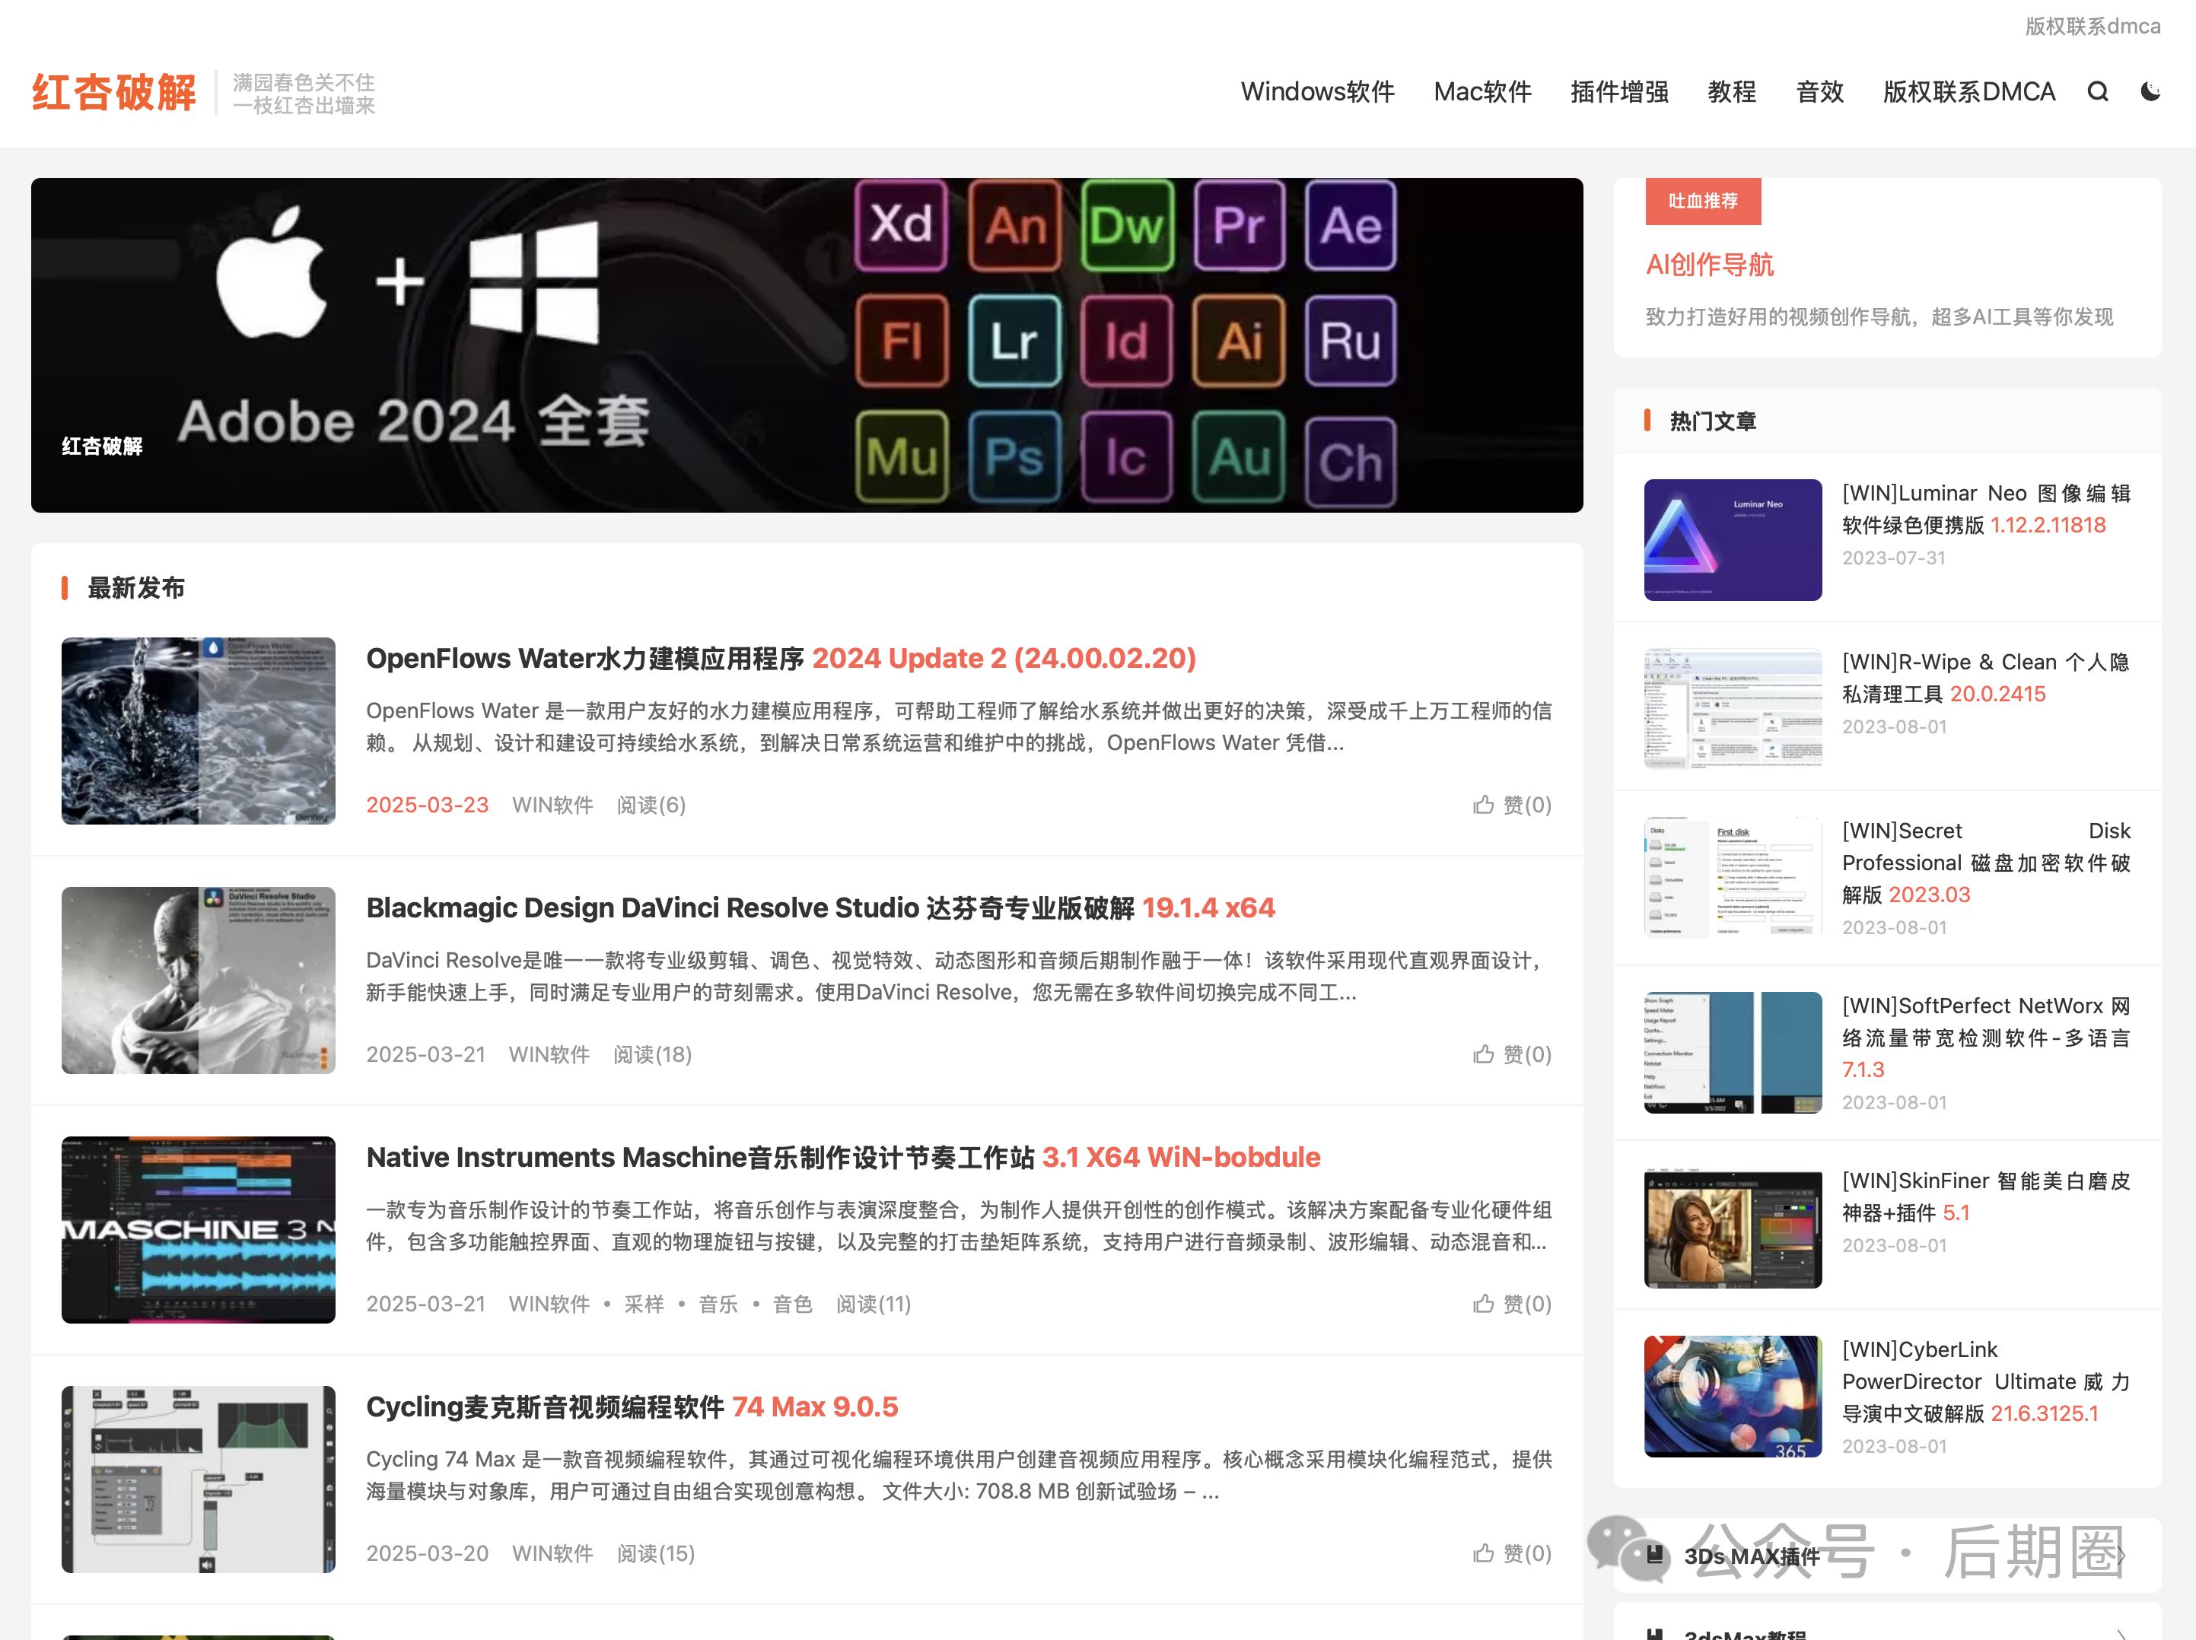
Task: Expand the 3Ds MAX插件 chevron arrow
Action: pyautogui.click(x=2121, y=1556)
